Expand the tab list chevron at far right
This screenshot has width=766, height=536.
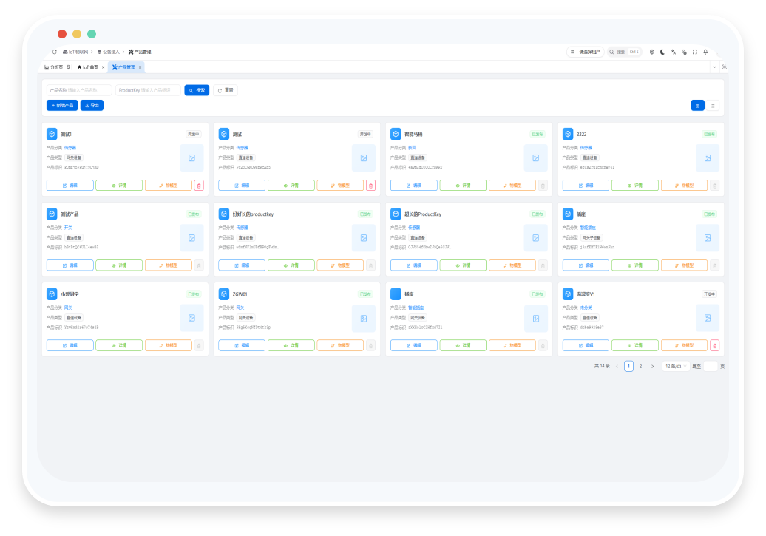[714, 67]
